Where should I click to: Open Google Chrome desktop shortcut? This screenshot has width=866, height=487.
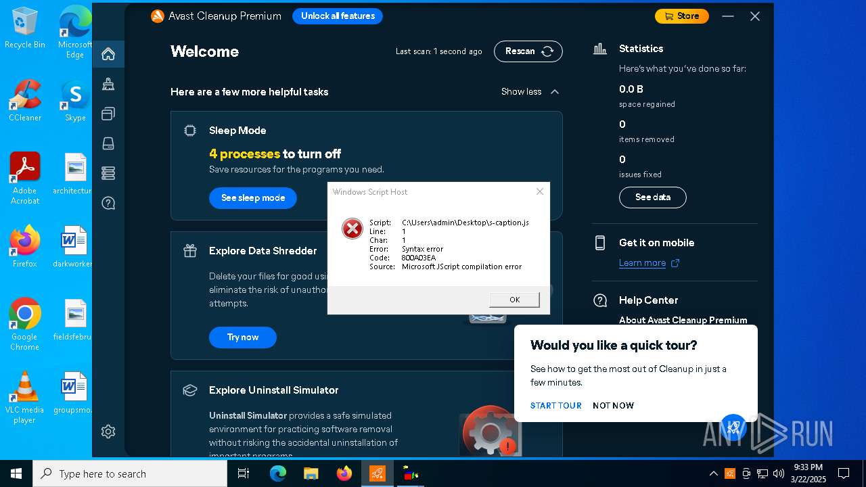pyautogui.click(x=25, y=325)
